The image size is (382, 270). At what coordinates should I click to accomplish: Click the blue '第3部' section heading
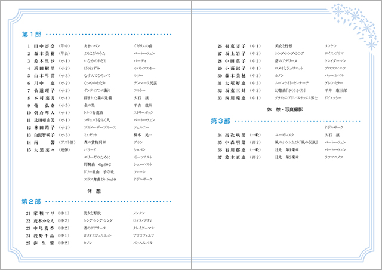coord(220,121)
